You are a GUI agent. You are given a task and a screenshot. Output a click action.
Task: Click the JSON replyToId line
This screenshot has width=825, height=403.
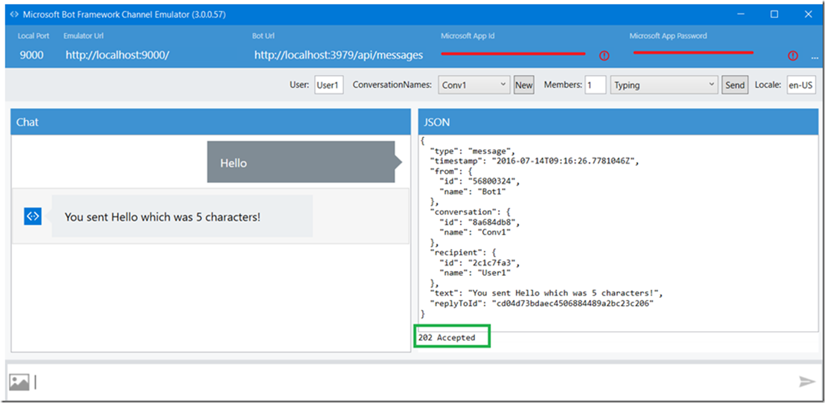541,304
